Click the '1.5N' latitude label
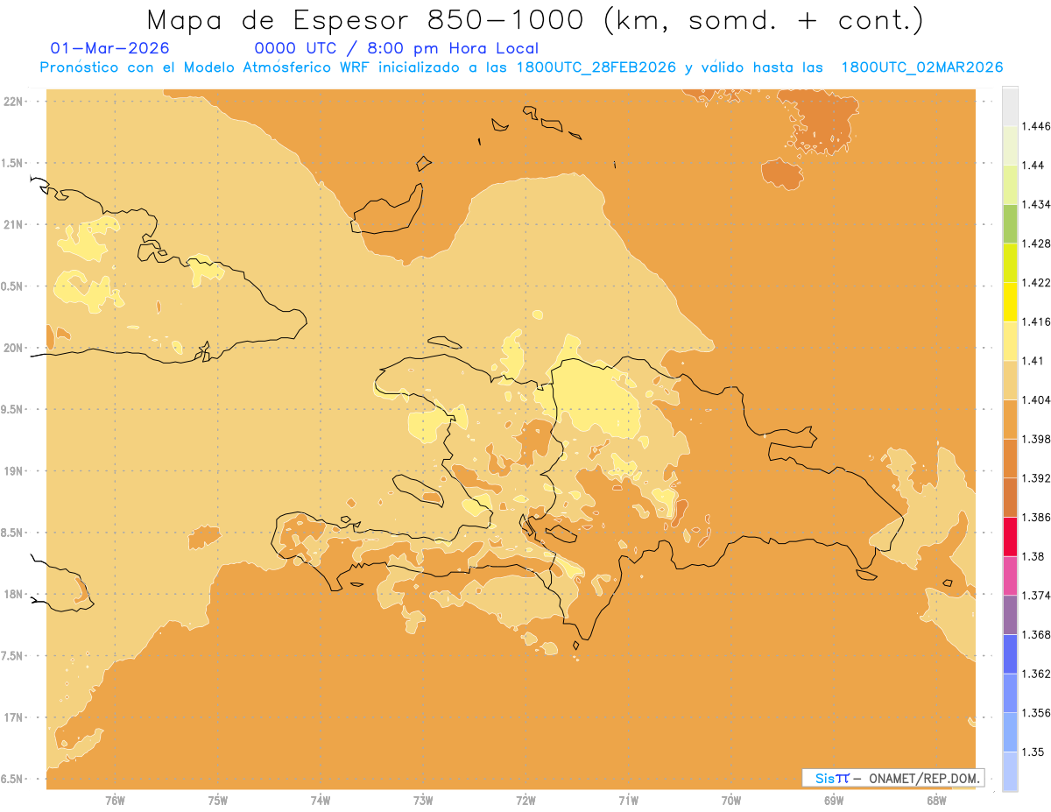The height and width of the screenshot is (812, 1051). coord(13,163)
